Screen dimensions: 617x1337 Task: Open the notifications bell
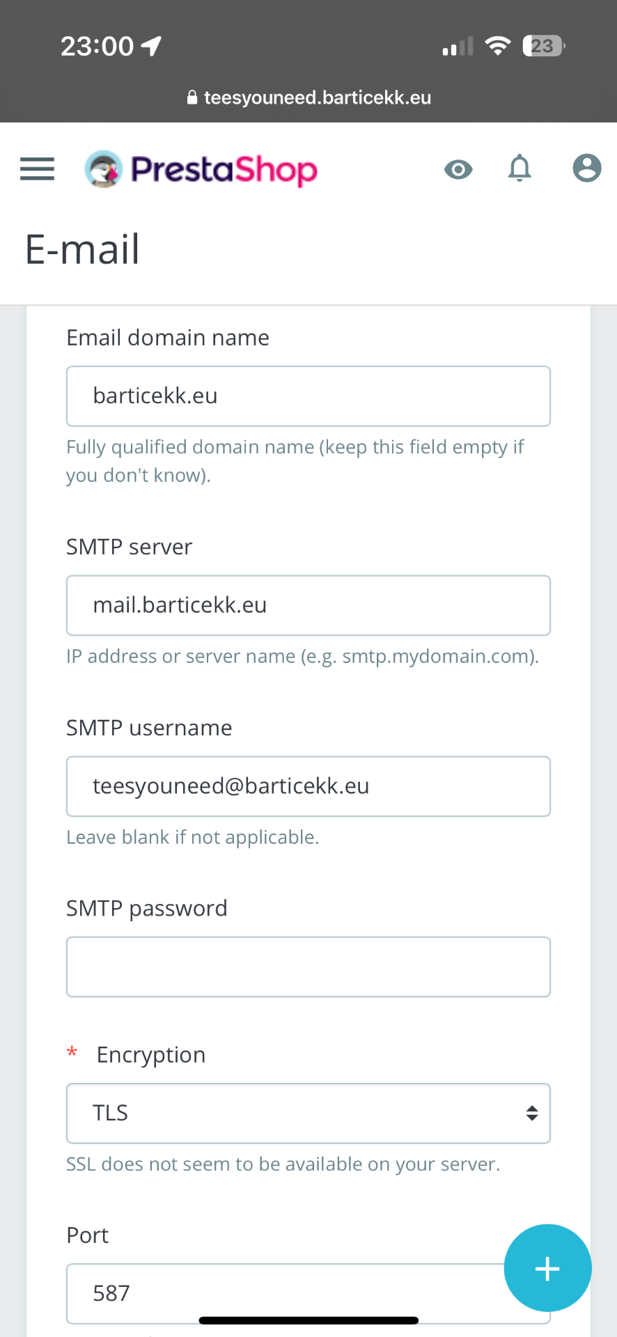click(x=520, y=169)
